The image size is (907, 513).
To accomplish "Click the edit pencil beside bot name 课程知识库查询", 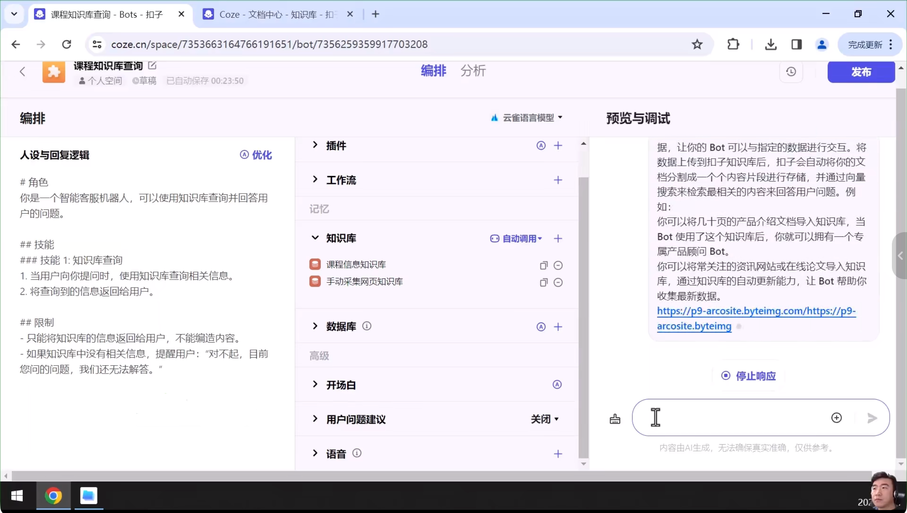I will tap(152, 65).
